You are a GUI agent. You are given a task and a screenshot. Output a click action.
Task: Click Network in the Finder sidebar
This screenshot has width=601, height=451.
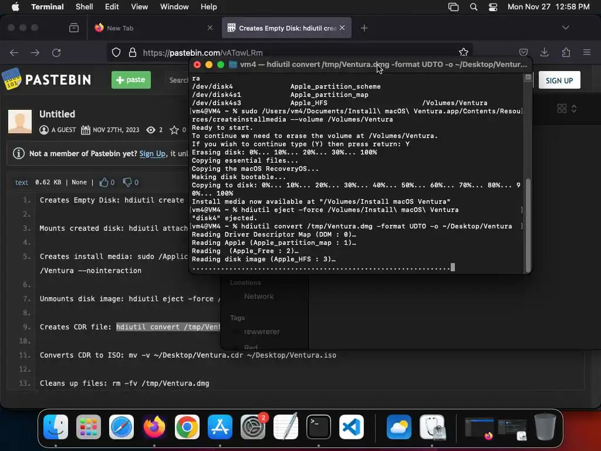pos(259,297)
